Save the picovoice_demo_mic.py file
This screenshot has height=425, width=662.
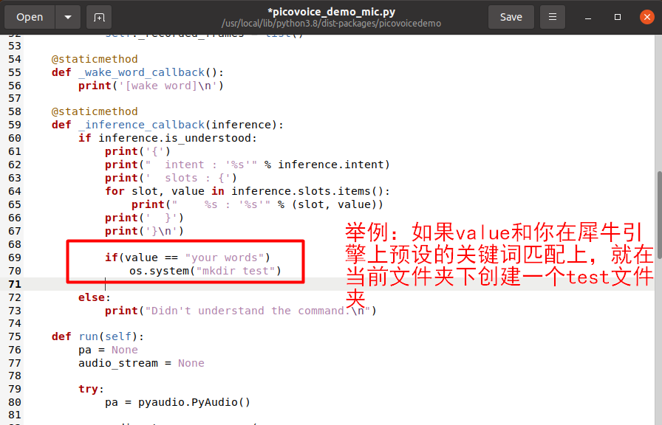point(511,17)
